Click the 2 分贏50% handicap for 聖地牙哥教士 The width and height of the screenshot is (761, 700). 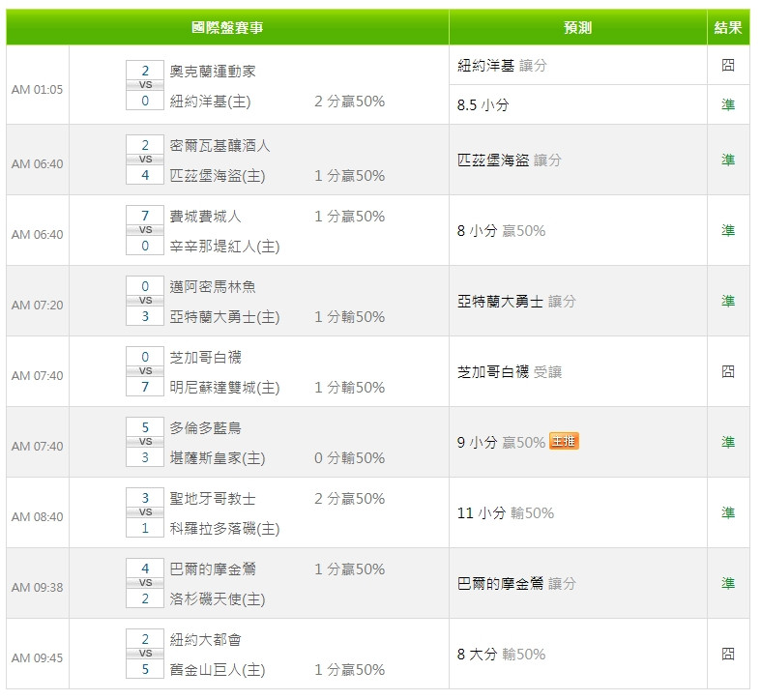(x=349, y=499)
